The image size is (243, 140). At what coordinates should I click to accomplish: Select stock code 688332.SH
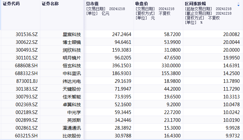(26, 73)
